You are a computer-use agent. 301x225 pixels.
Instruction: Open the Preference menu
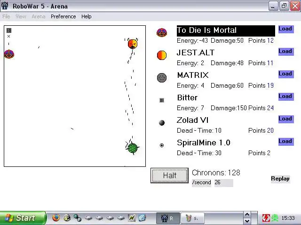(63, 16)
